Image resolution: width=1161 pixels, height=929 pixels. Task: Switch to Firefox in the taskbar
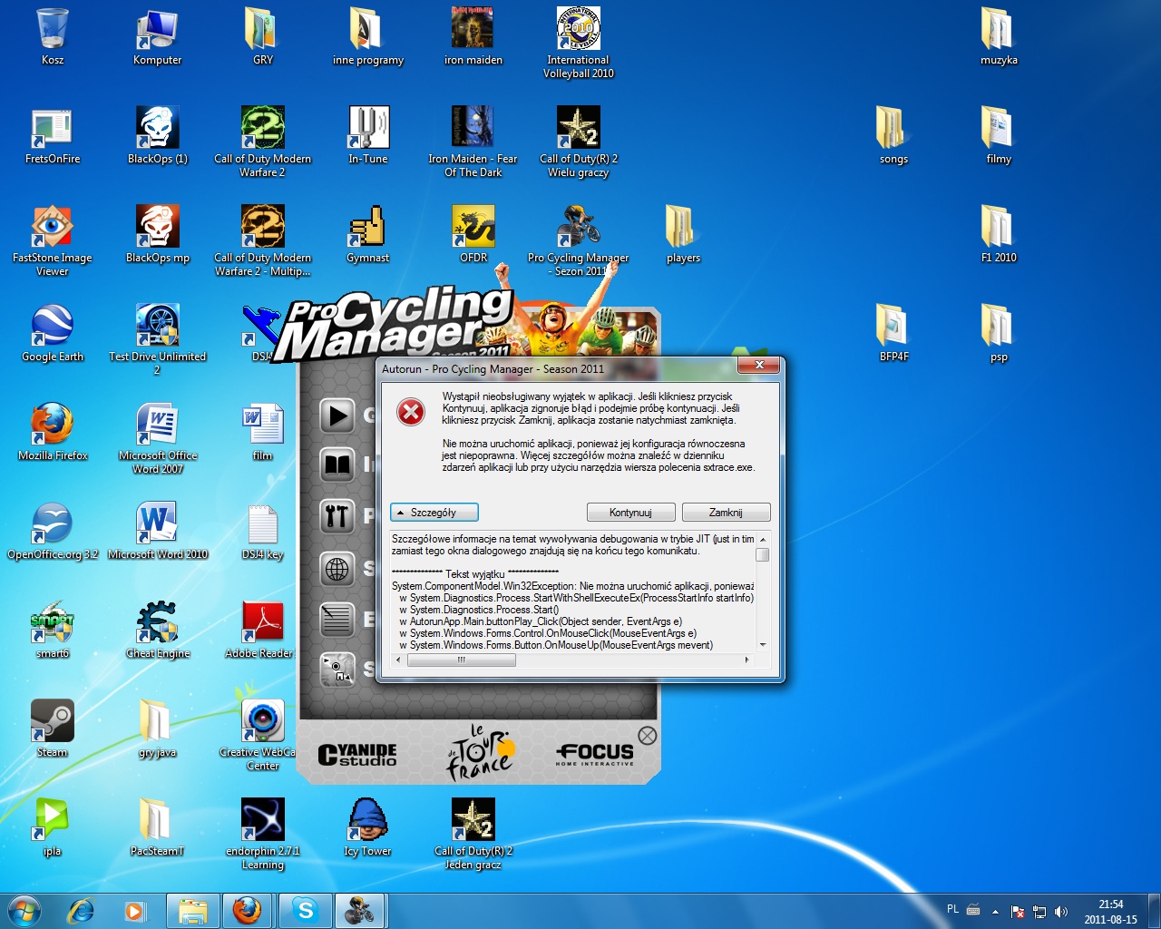[x=247, y=910]
